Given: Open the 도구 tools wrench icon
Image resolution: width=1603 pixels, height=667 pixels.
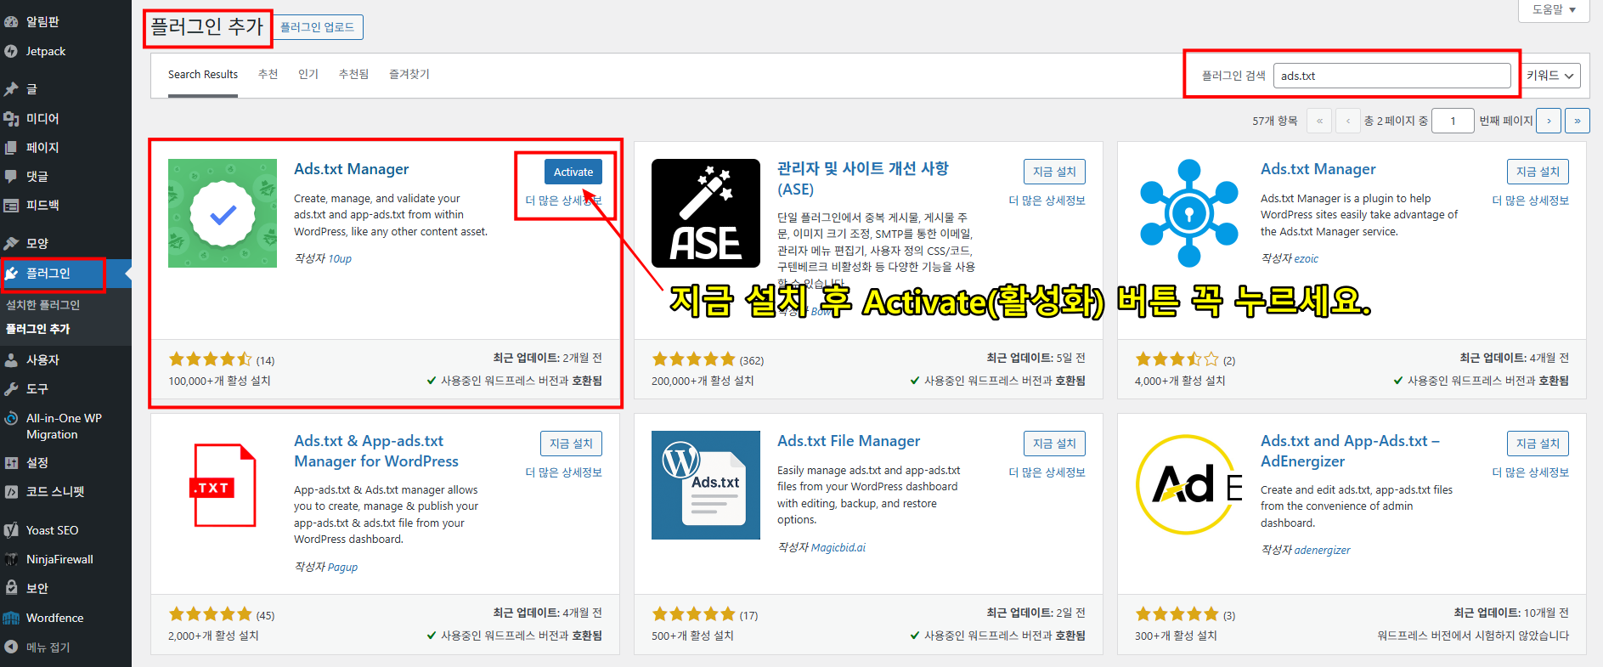Looking at the screenshot, I should tap(11, 389).
